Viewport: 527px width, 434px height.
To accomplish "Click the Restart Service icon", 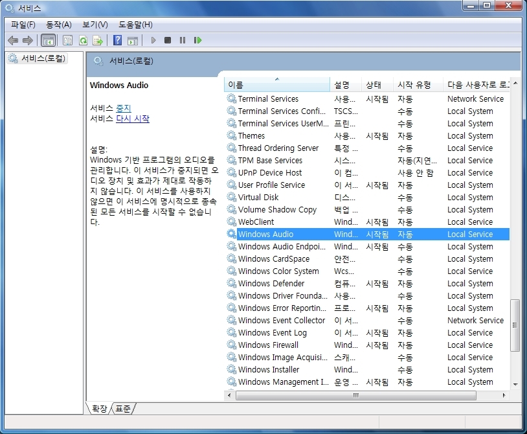I will pyautogui.click(x=197, y=40).
